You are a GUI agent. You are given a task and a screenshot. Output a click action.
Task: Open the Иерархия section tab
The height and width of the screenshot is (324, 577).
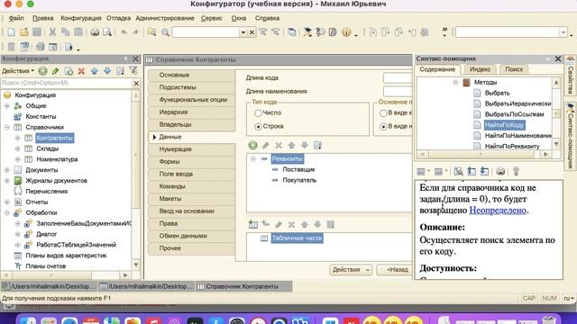coord(191,112)
